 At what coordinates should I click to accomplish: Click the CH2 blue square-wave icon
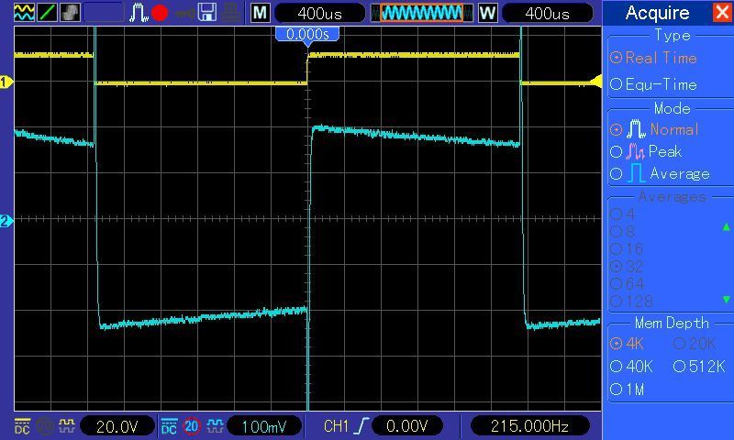[x=215, y=426]
